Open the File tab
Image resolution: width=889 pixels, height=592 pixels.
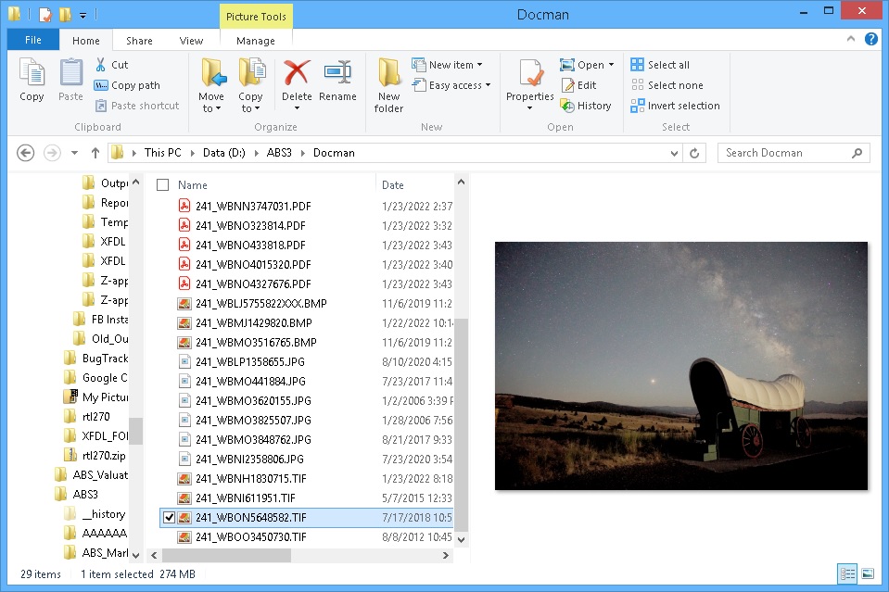[32, 40]
